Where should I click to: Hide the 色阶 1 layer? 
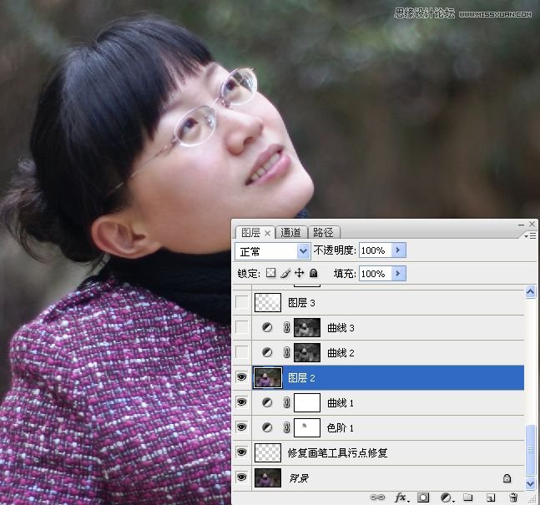tap(242, 427)
